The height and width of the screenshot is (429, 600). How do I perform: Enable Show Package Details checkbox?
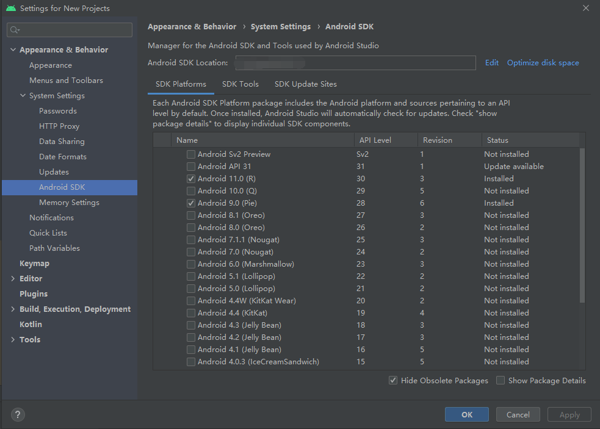tap(500, 380)
